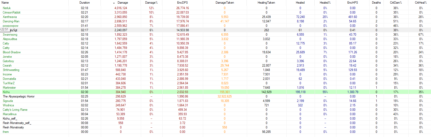The height and width of the screenshot is (137, 431).
Task: Click the Shhhweetling player name
Action: click(x=11, y=70)
